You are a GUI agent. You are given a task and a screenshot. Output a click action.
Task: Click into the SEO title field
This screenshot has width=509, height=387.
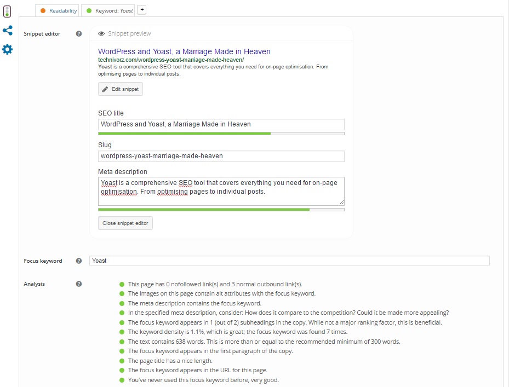(221, 124)
